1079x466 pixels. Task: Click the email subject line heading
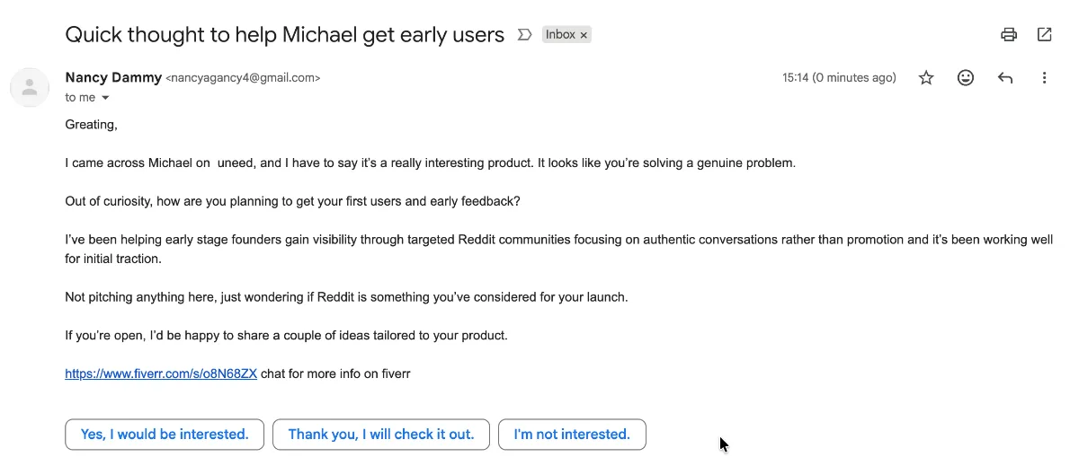click(284, 35)
